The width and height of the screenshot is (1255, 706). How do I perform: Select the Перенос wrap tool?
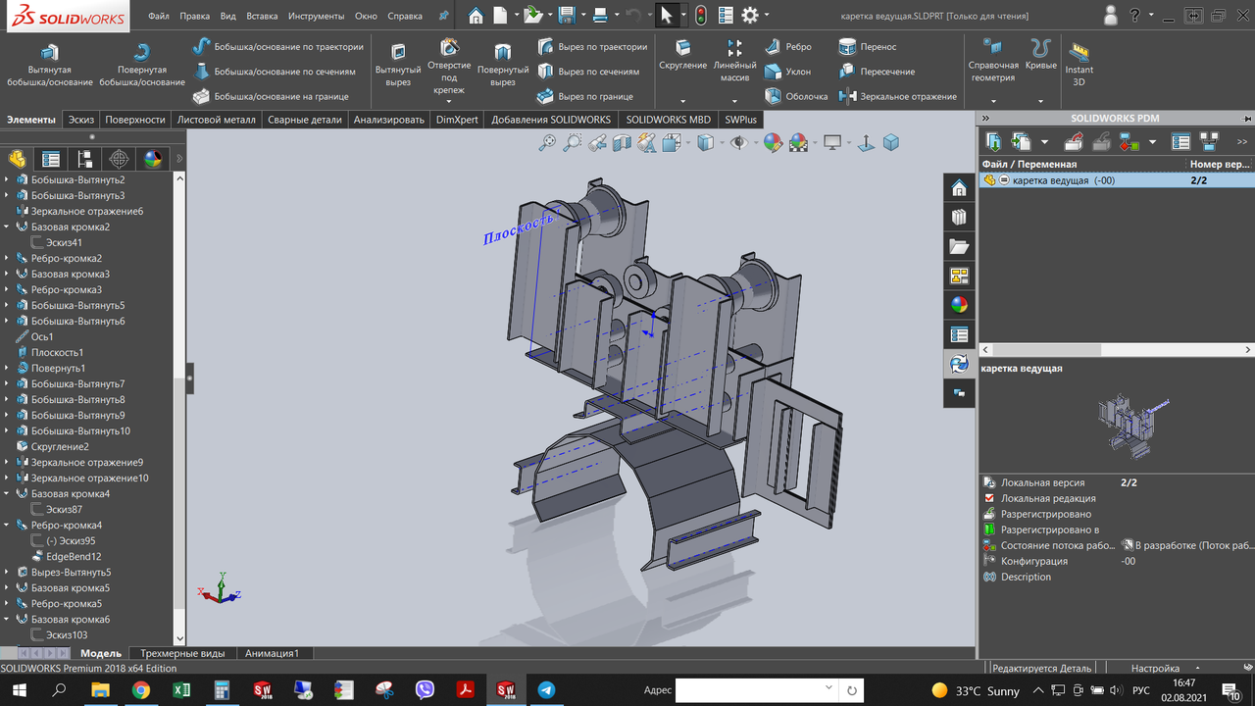click(868, 46)
